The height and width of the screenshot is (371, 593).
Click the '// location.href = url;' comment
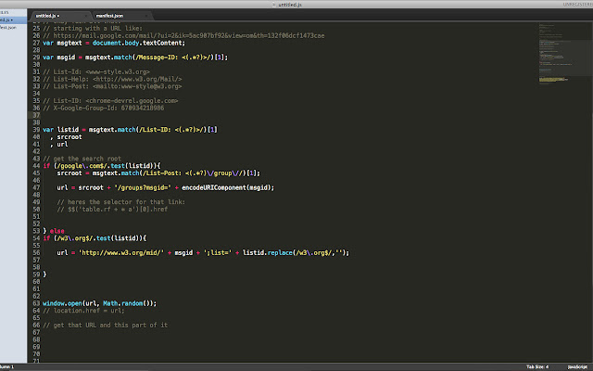tap(83, 311)
